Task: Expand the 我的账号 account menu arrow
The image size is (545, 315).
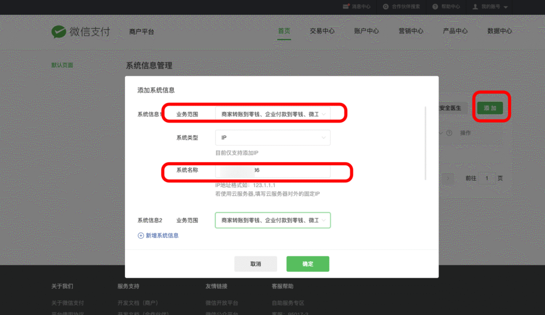Action: [505, 7]
